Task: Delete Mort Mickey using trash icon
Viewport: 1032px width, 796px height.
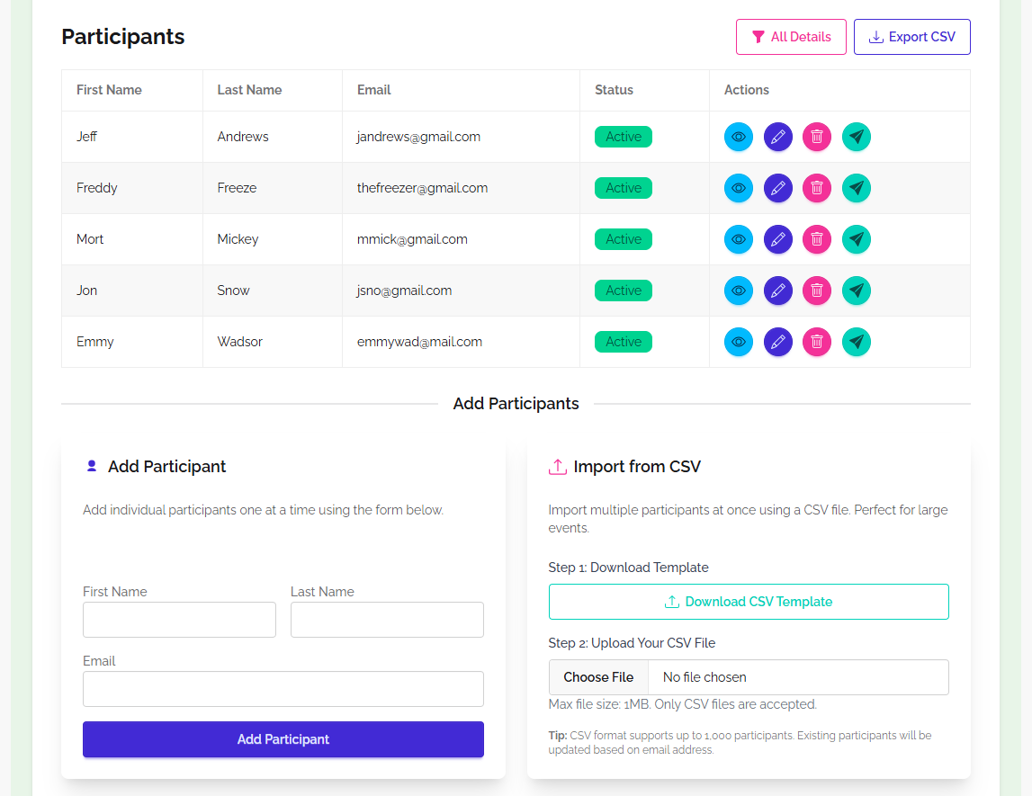Action: pyautogui.click(x=817, y=239)
